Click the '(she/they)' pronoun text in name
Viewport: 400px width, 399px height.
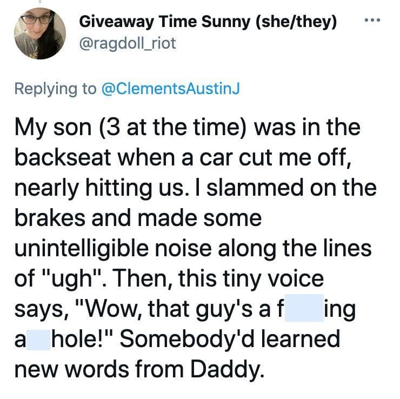296,22
